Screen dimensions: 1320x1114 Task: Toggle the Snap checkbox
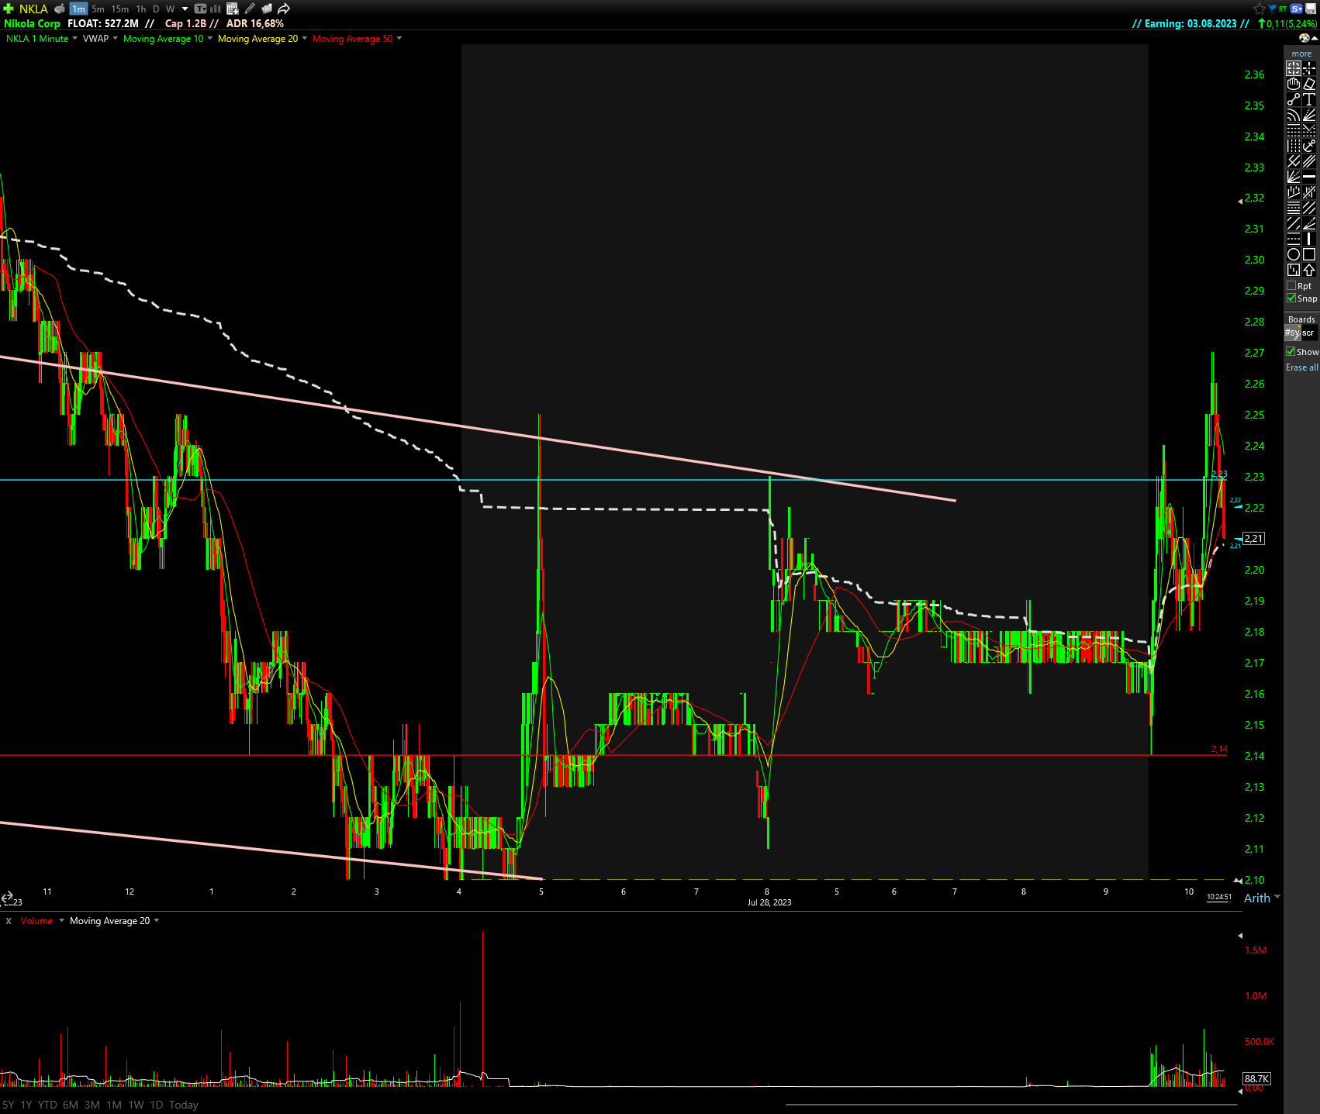(1291, 298)
